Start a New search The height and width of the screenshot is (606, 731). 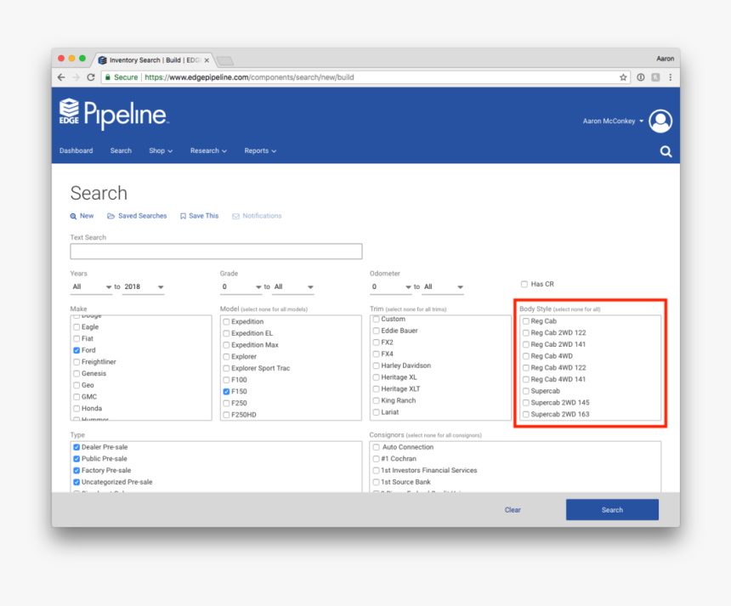click(82, 216)
